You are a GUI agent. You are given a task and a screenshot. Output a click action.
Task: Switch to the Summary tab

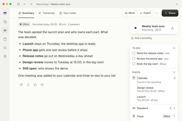[x=26, y=13]
